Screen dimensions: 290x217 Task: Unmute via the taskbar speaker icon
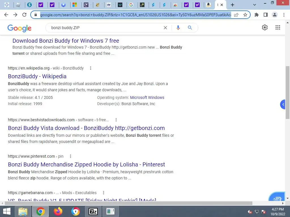click(x=250, y=212)
